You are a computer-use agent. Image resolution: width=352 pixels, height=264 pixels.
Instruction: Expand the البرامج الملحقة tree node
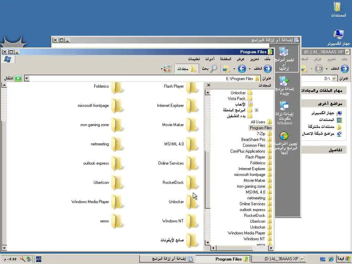[256, 110]
